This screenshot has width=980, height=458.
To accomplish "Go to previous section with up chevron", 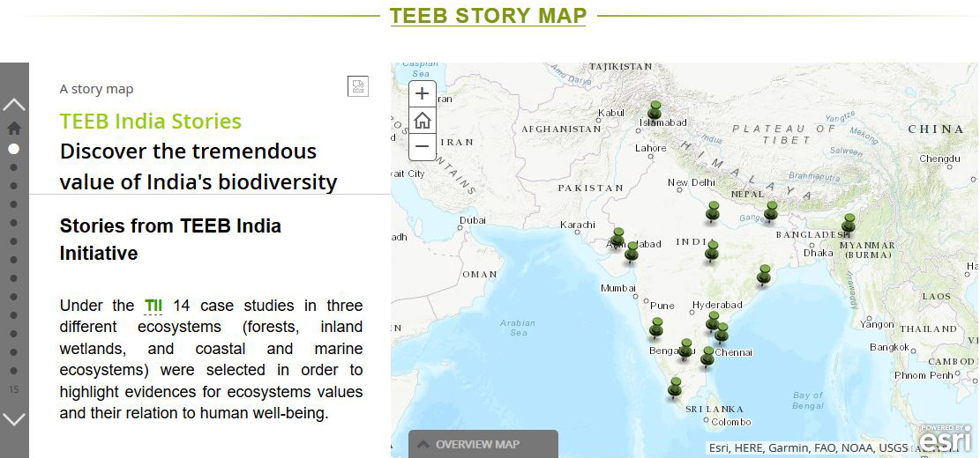I will [x=14, y=104].
